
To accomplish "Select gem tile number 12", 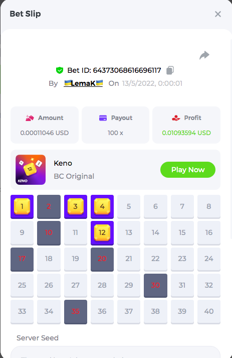I will (102, 233).
